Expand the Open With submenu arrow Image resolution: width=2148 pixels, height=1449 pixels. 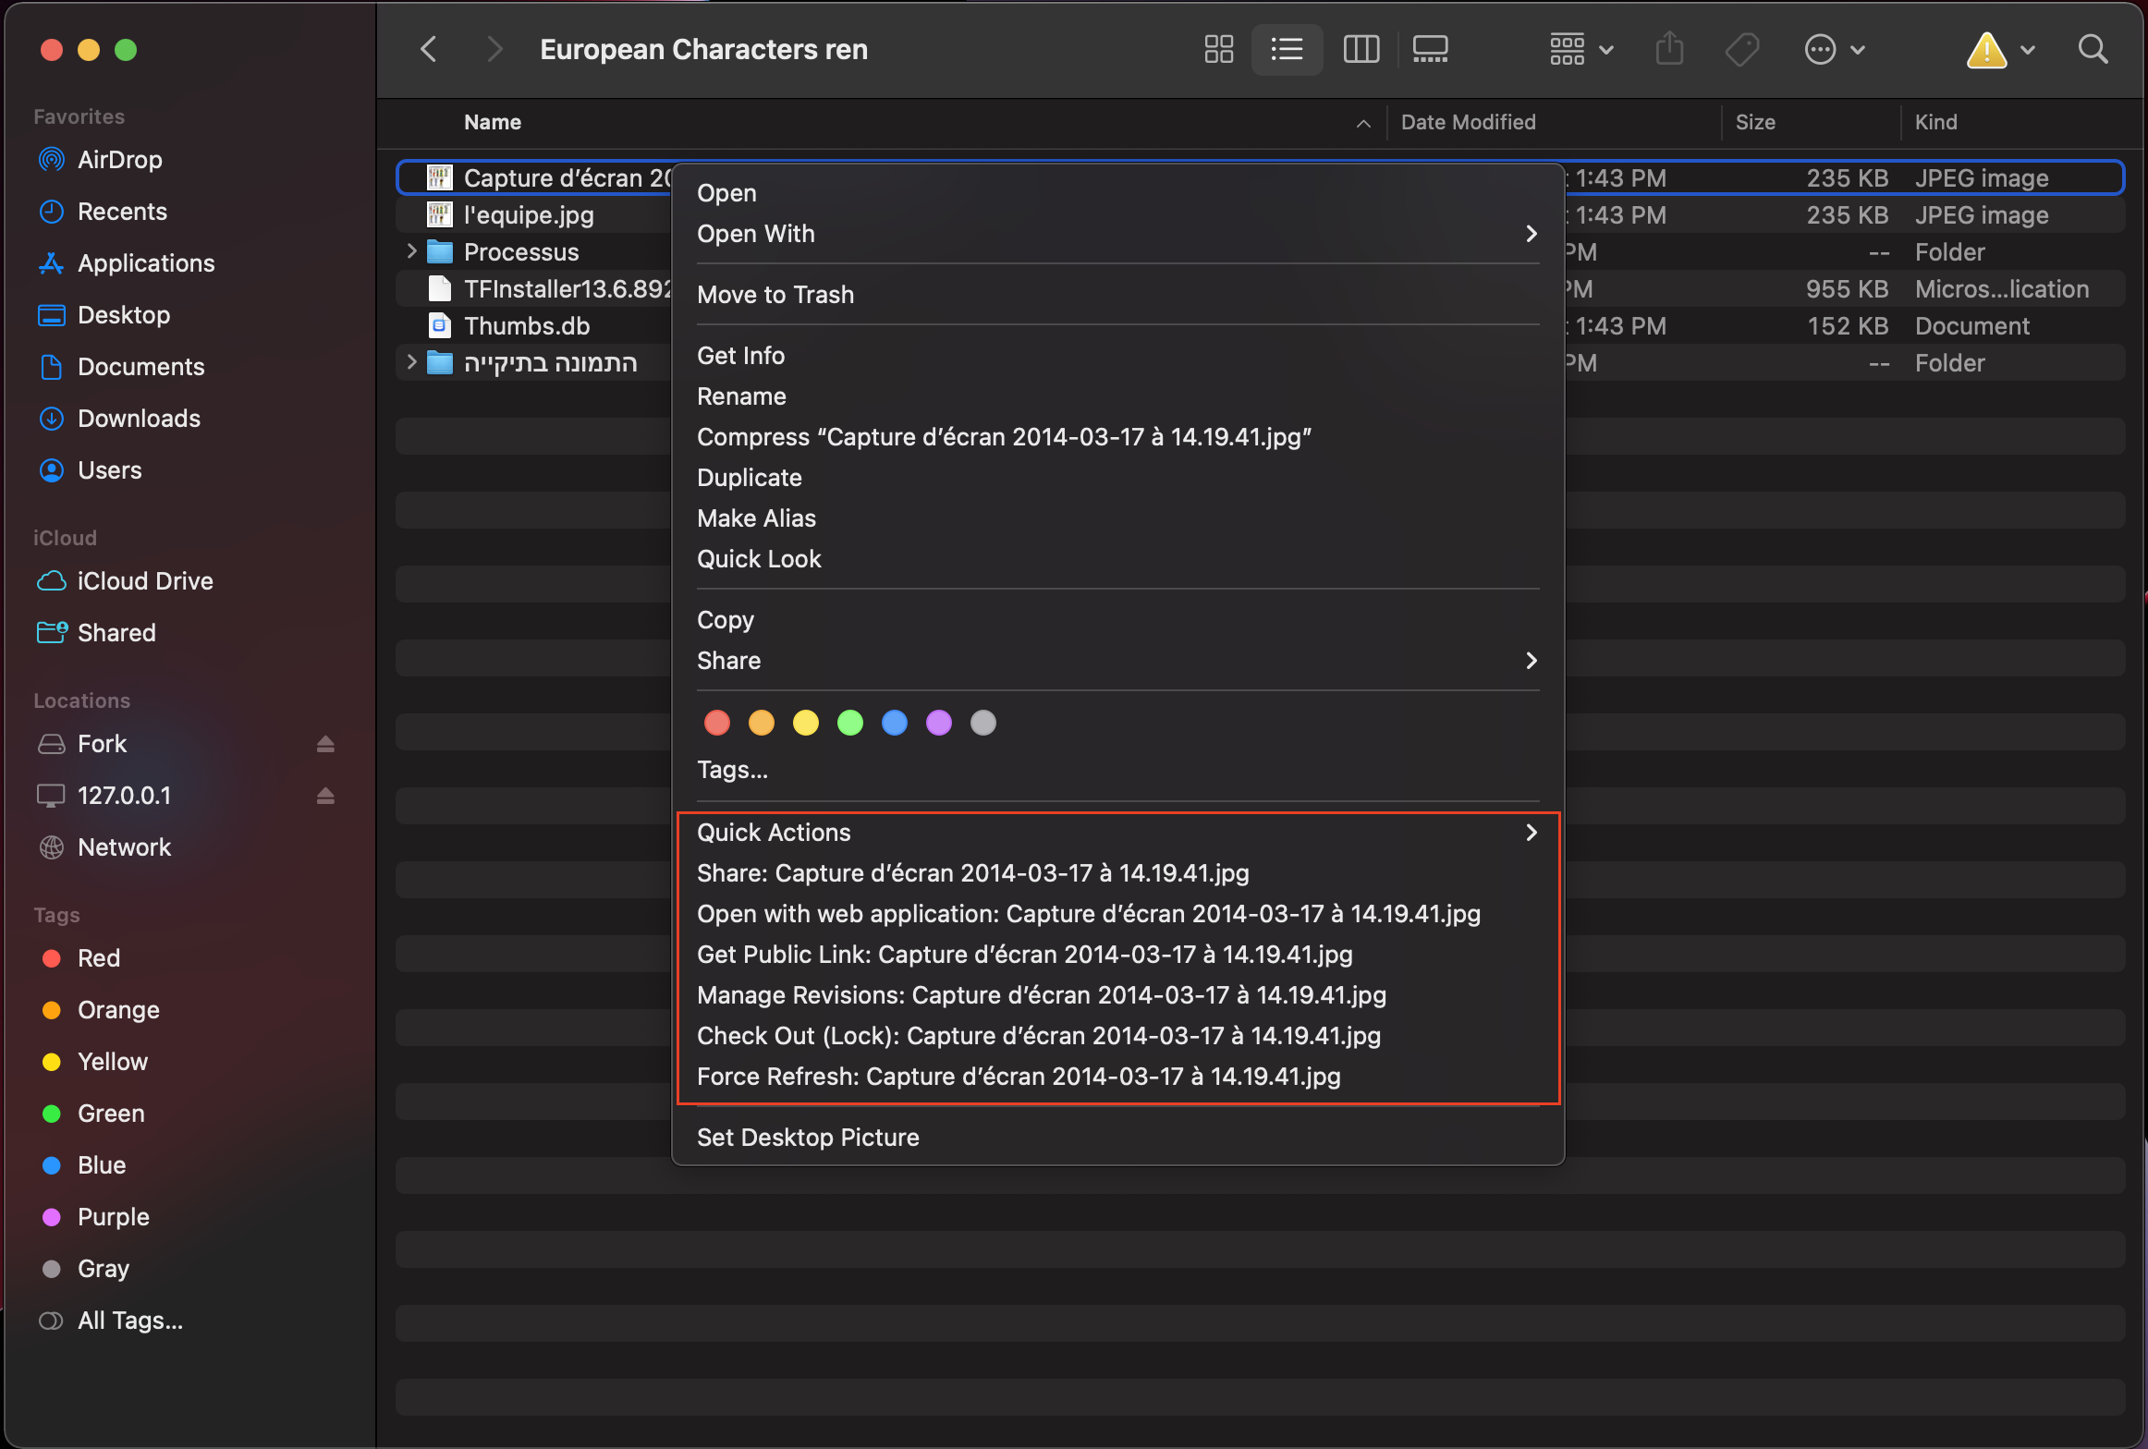pyautogui.click(x=1531, y=233)
